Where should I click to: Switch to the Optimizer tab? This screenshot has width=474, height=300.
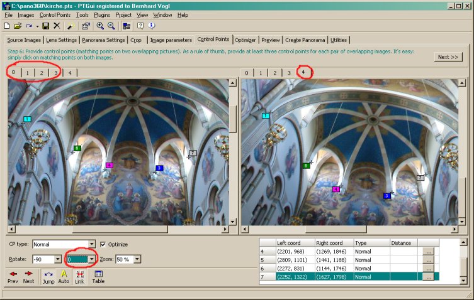point(245,40)
